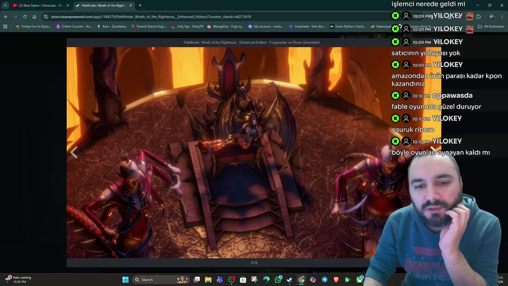Open the Xbox app from the taskbar
The width and height of the screenshot is (508, 286).
pyautogui.click(x=360, y=280)
